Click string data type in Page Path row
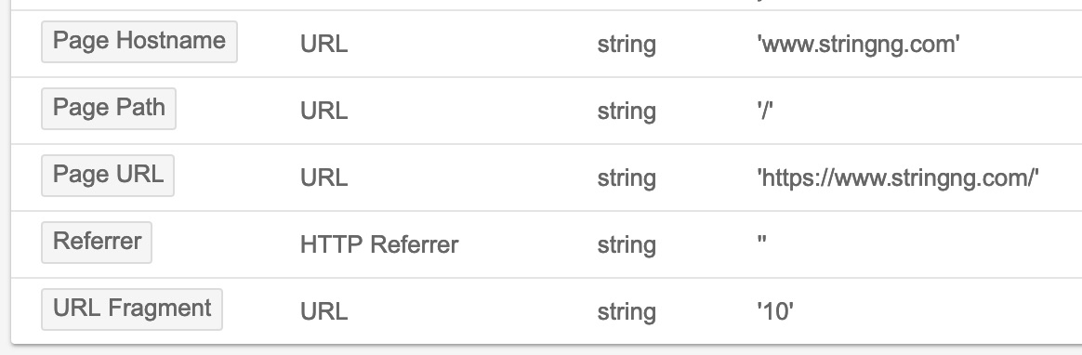 (x=627, y=112)
